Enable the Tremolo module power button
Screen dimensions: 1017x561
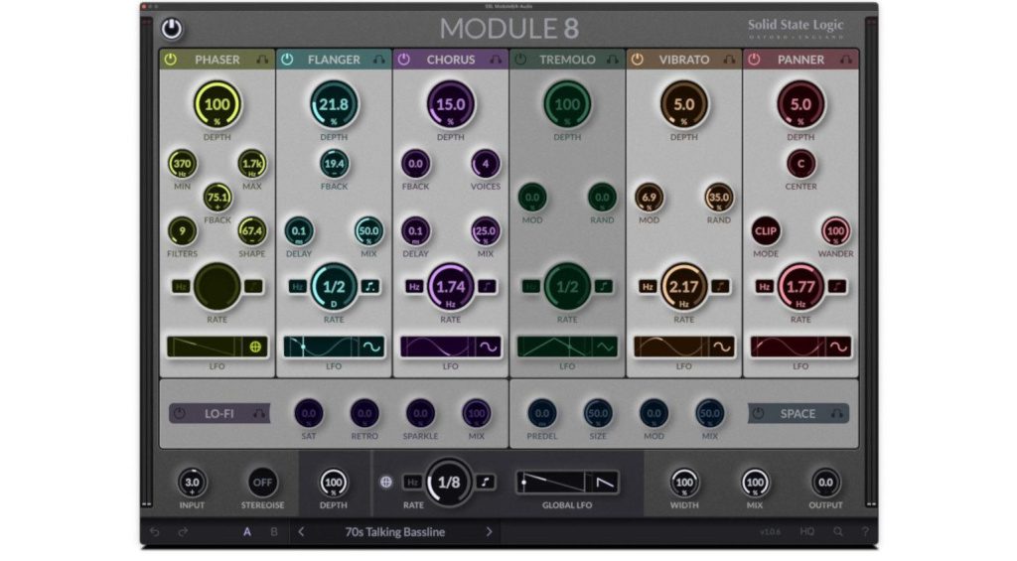click(x=520, y=59)
